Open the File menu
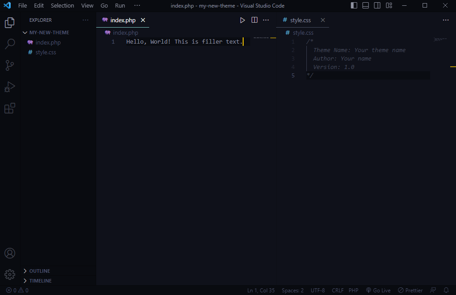Image resolution: width=456 pixels, height=295 pixels. coord(22,5)
